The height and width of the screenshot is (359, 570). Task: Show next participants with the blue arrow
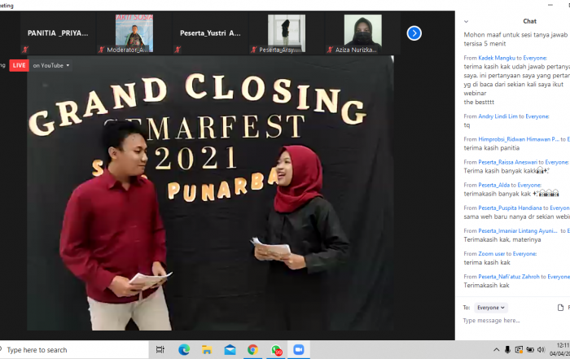click(414, 33)
